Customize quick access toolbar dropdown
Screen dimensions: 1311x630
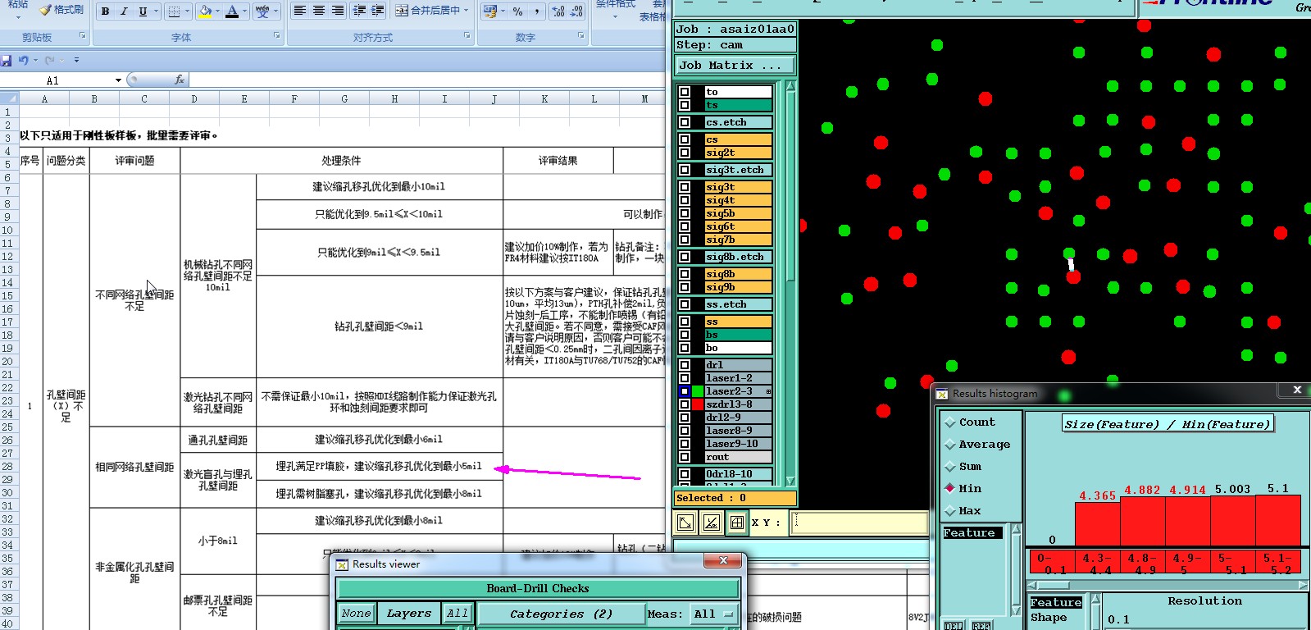76,60
